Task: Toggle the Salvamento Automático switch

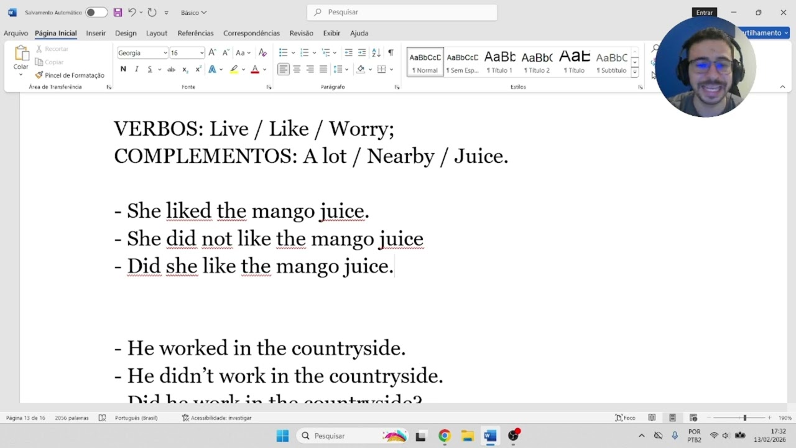Action: [96, 12]
